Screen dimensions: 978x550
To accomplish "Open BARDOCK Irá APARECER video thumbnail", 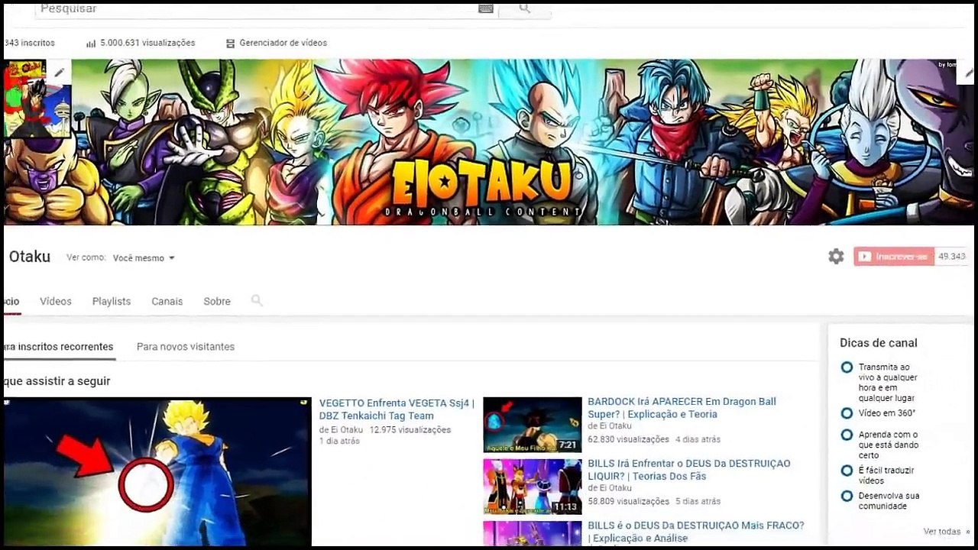I will 533,425.
